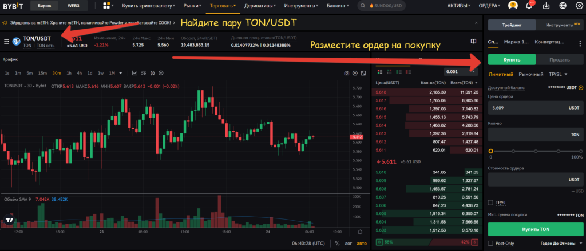Open the АКТИВЫ dropdown
The image size is (586, 251).
pos(459,6)
